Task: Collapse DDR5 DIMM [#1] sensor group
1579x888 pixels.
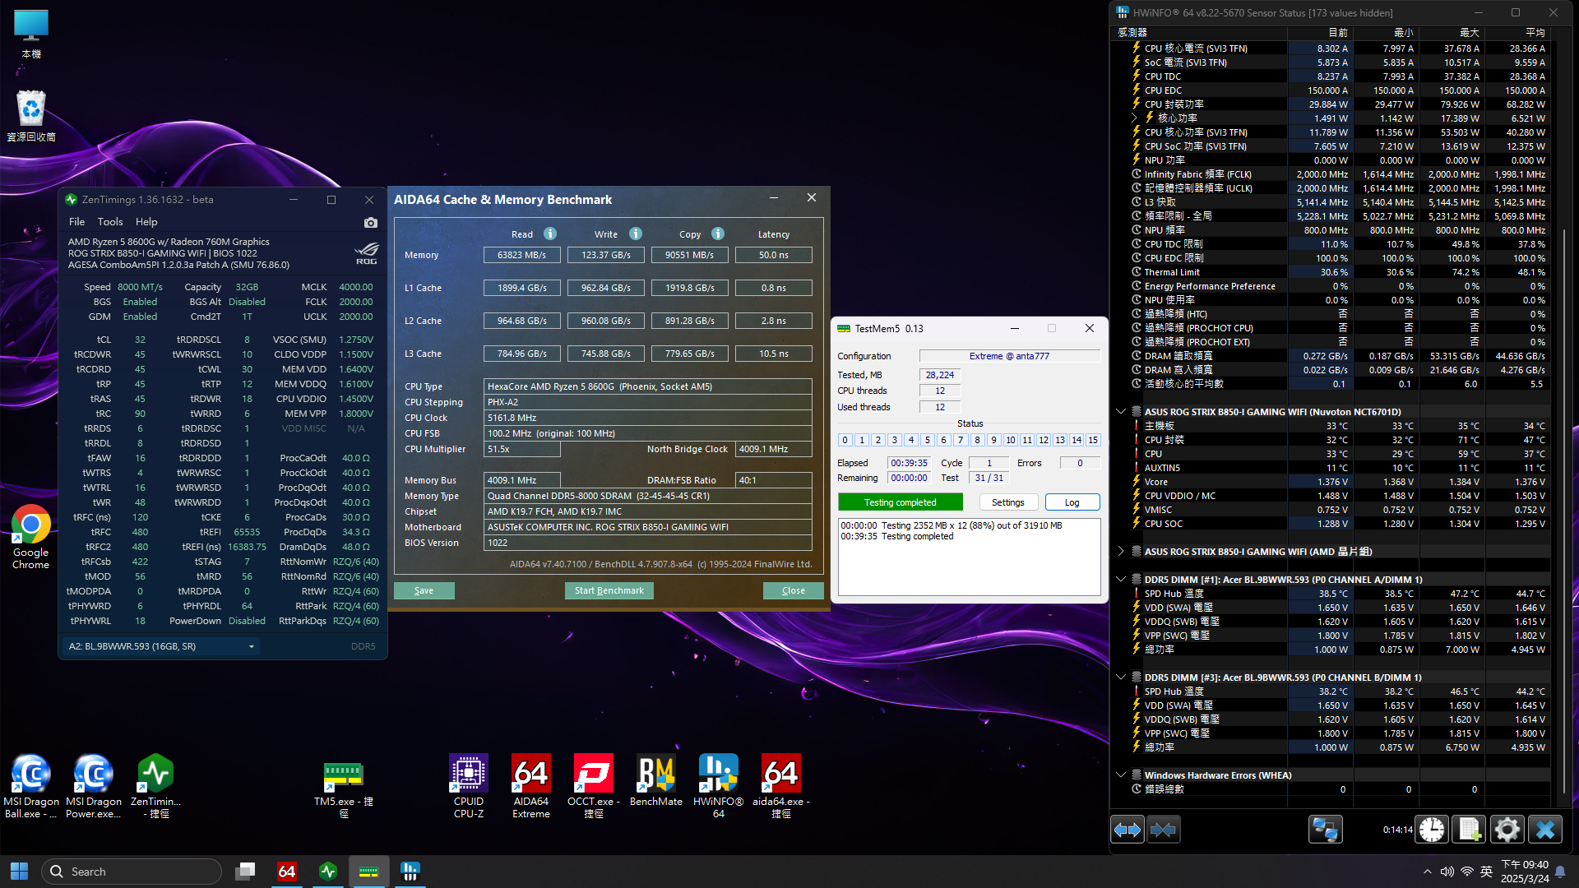Action: point(1120,579)
